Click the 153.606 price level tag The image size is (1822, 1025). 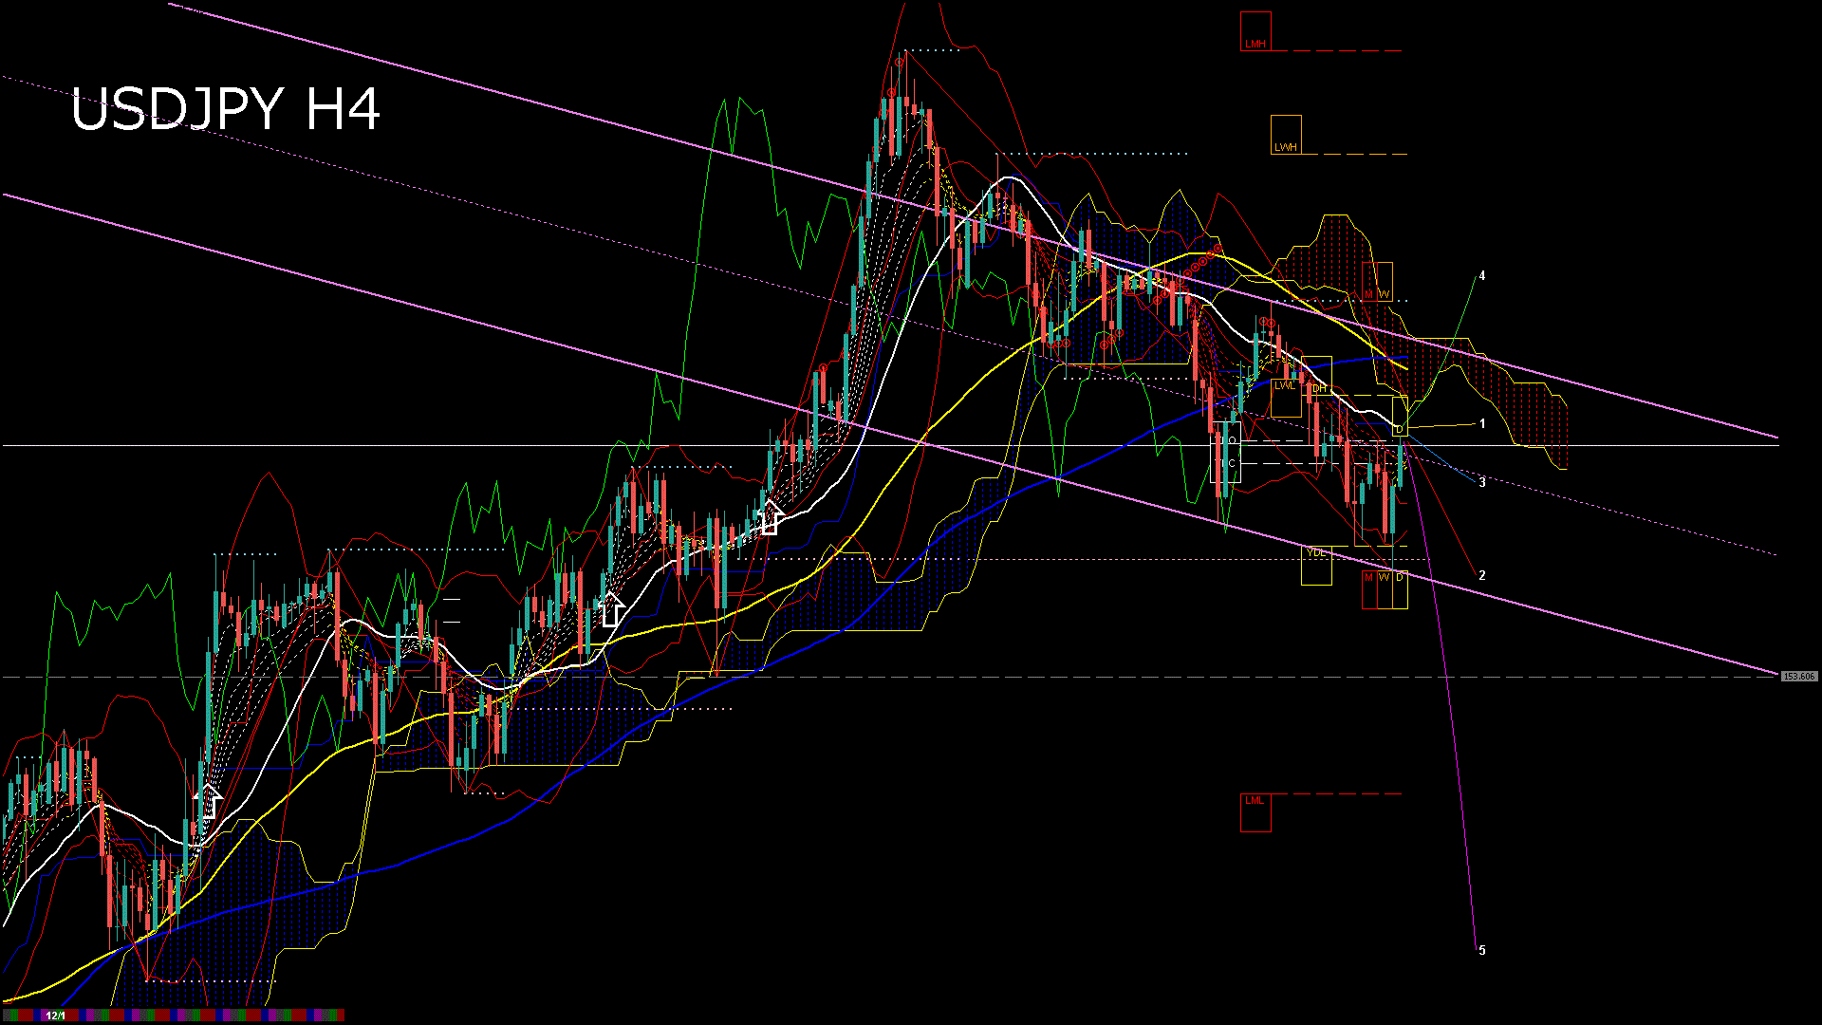pos(1798,677)
